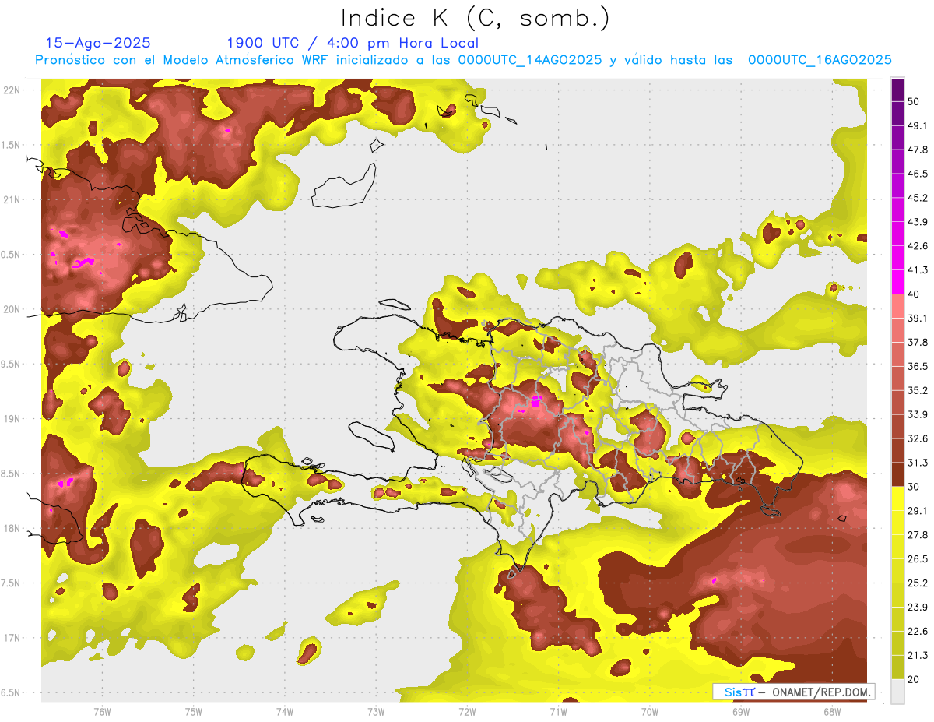Click the latitude label '6.5N'

(12, 692)
